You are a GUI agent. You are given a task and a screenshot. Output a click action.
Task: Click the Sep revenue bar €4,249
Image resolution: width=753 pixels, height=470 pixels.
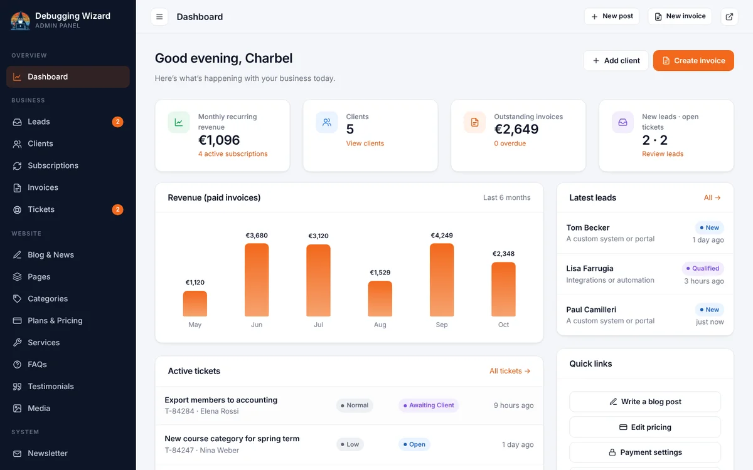tap(442, 280)
